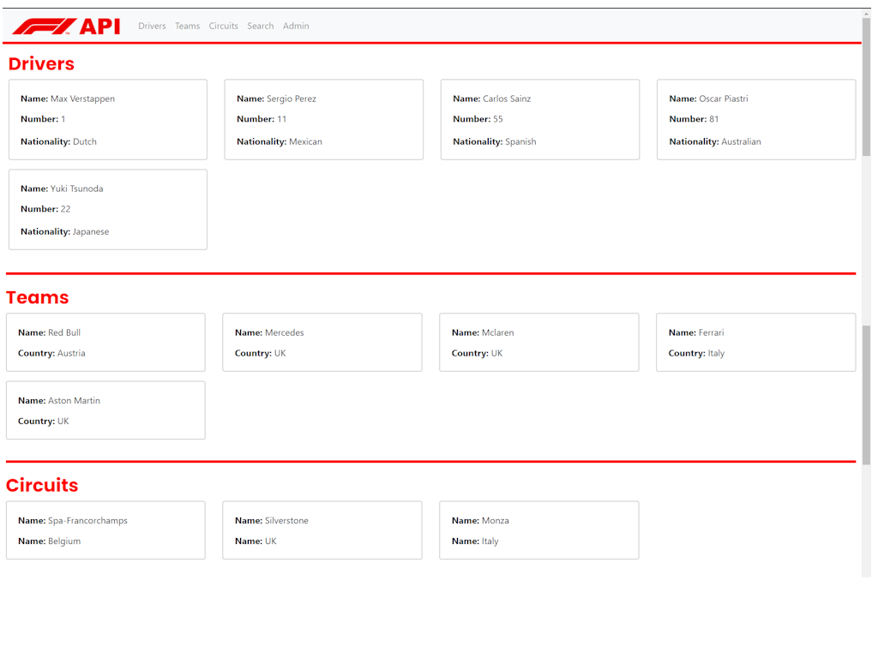Open the Teams link in the navbar

[x=187, y=27]
